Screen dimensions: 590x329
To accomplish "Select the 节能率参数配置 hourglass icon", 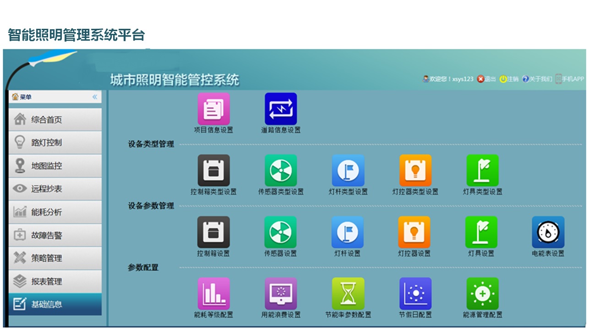I will (x=348, y=294).
